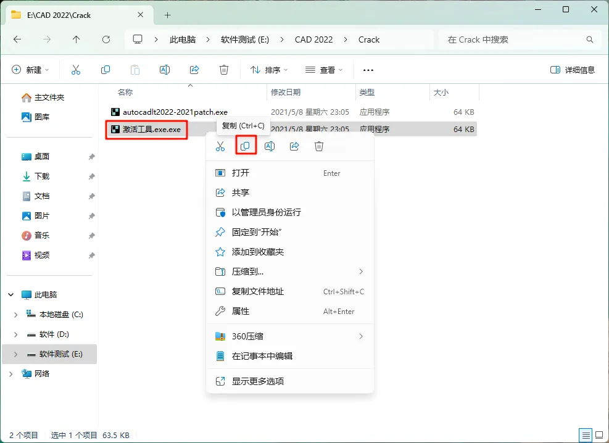
Task: Click the Share icon in the top toolbar
Action: (194, 70)
